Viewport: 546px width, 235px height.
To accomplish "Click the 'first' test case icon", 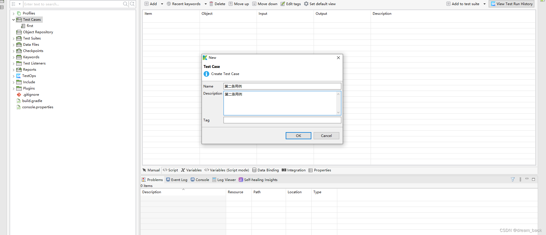I will pos(23,26).
